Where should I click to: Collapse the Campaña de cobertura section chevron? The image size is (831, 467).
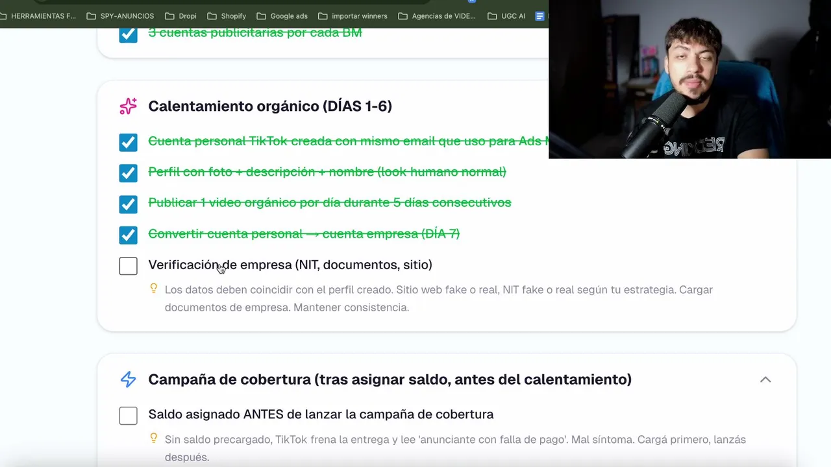[x=765, y=379]
